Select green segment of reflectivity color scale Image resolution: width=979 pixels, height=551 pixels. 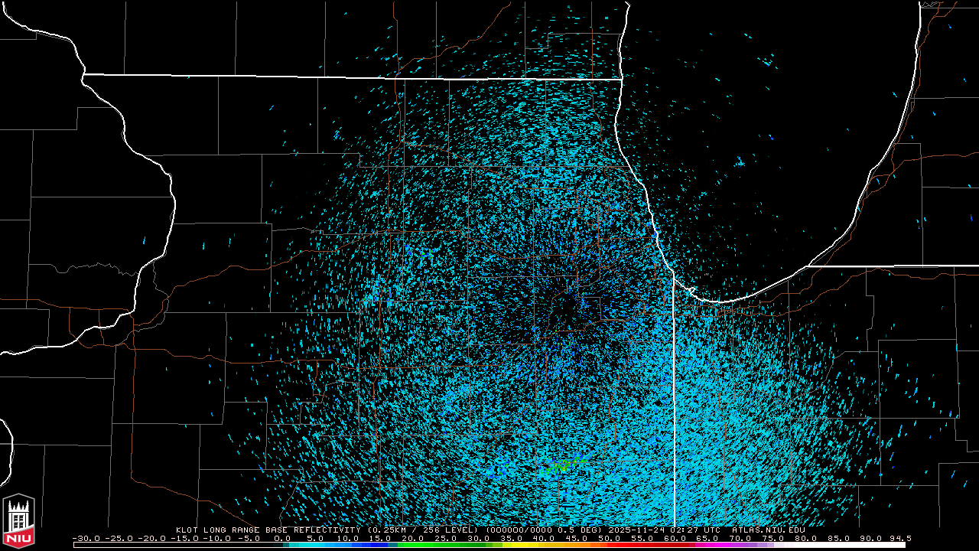coord(428,545)
